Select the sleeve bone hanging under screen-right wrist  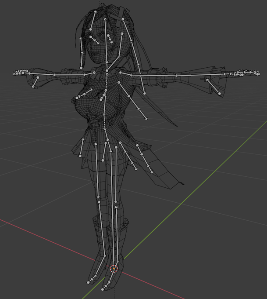[214, 86]
